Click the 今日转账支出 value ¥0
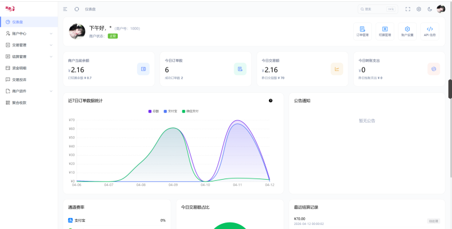452x229 pixels. [362, 70]
